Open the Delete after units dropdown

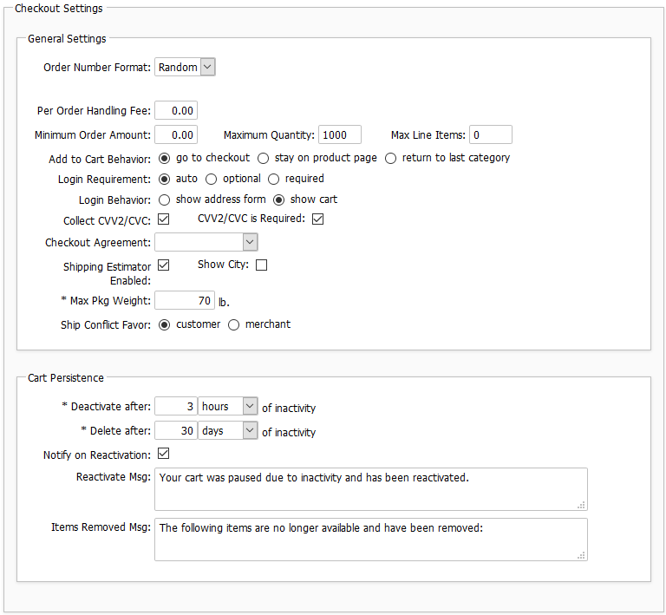(x=228, y=431)
